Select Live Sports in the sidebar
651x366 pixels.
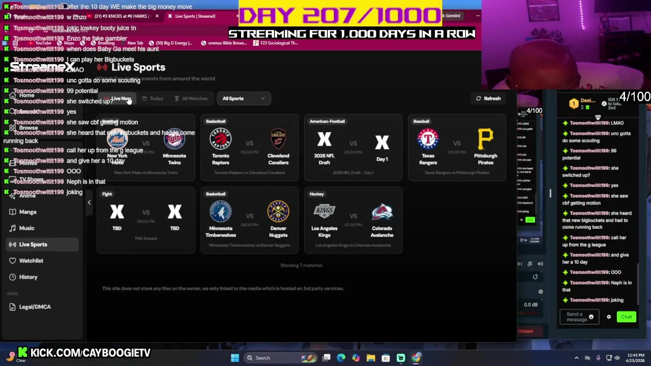pos(43,245)
